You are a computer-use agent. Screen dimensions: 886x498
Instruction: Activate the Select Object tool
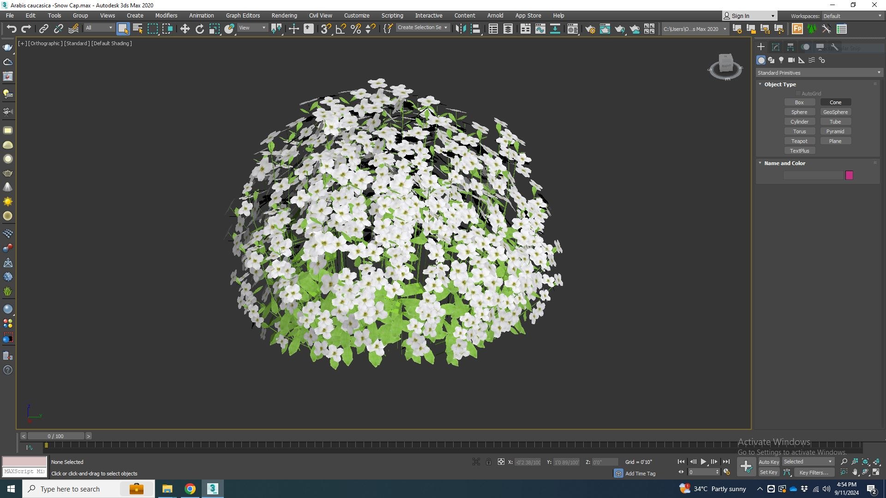123,29
